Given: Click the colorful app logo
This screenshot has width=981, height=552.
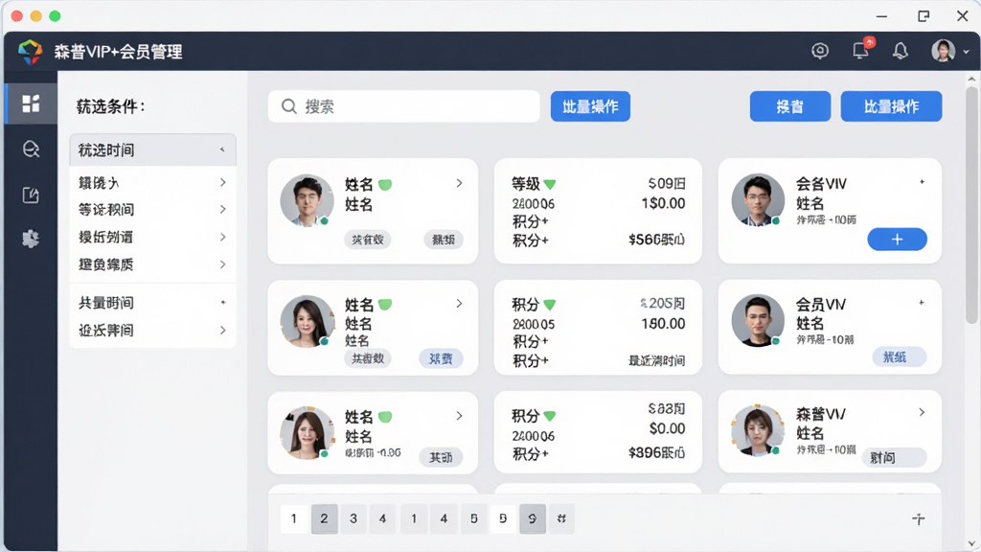Looking at the screenshot, I should [30, 52].
